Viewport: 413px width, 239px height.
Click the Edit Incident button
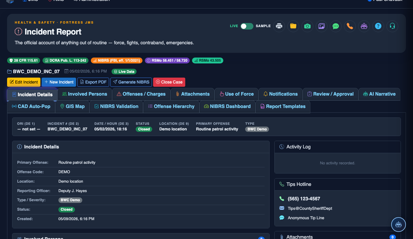(x=24, y=82)
